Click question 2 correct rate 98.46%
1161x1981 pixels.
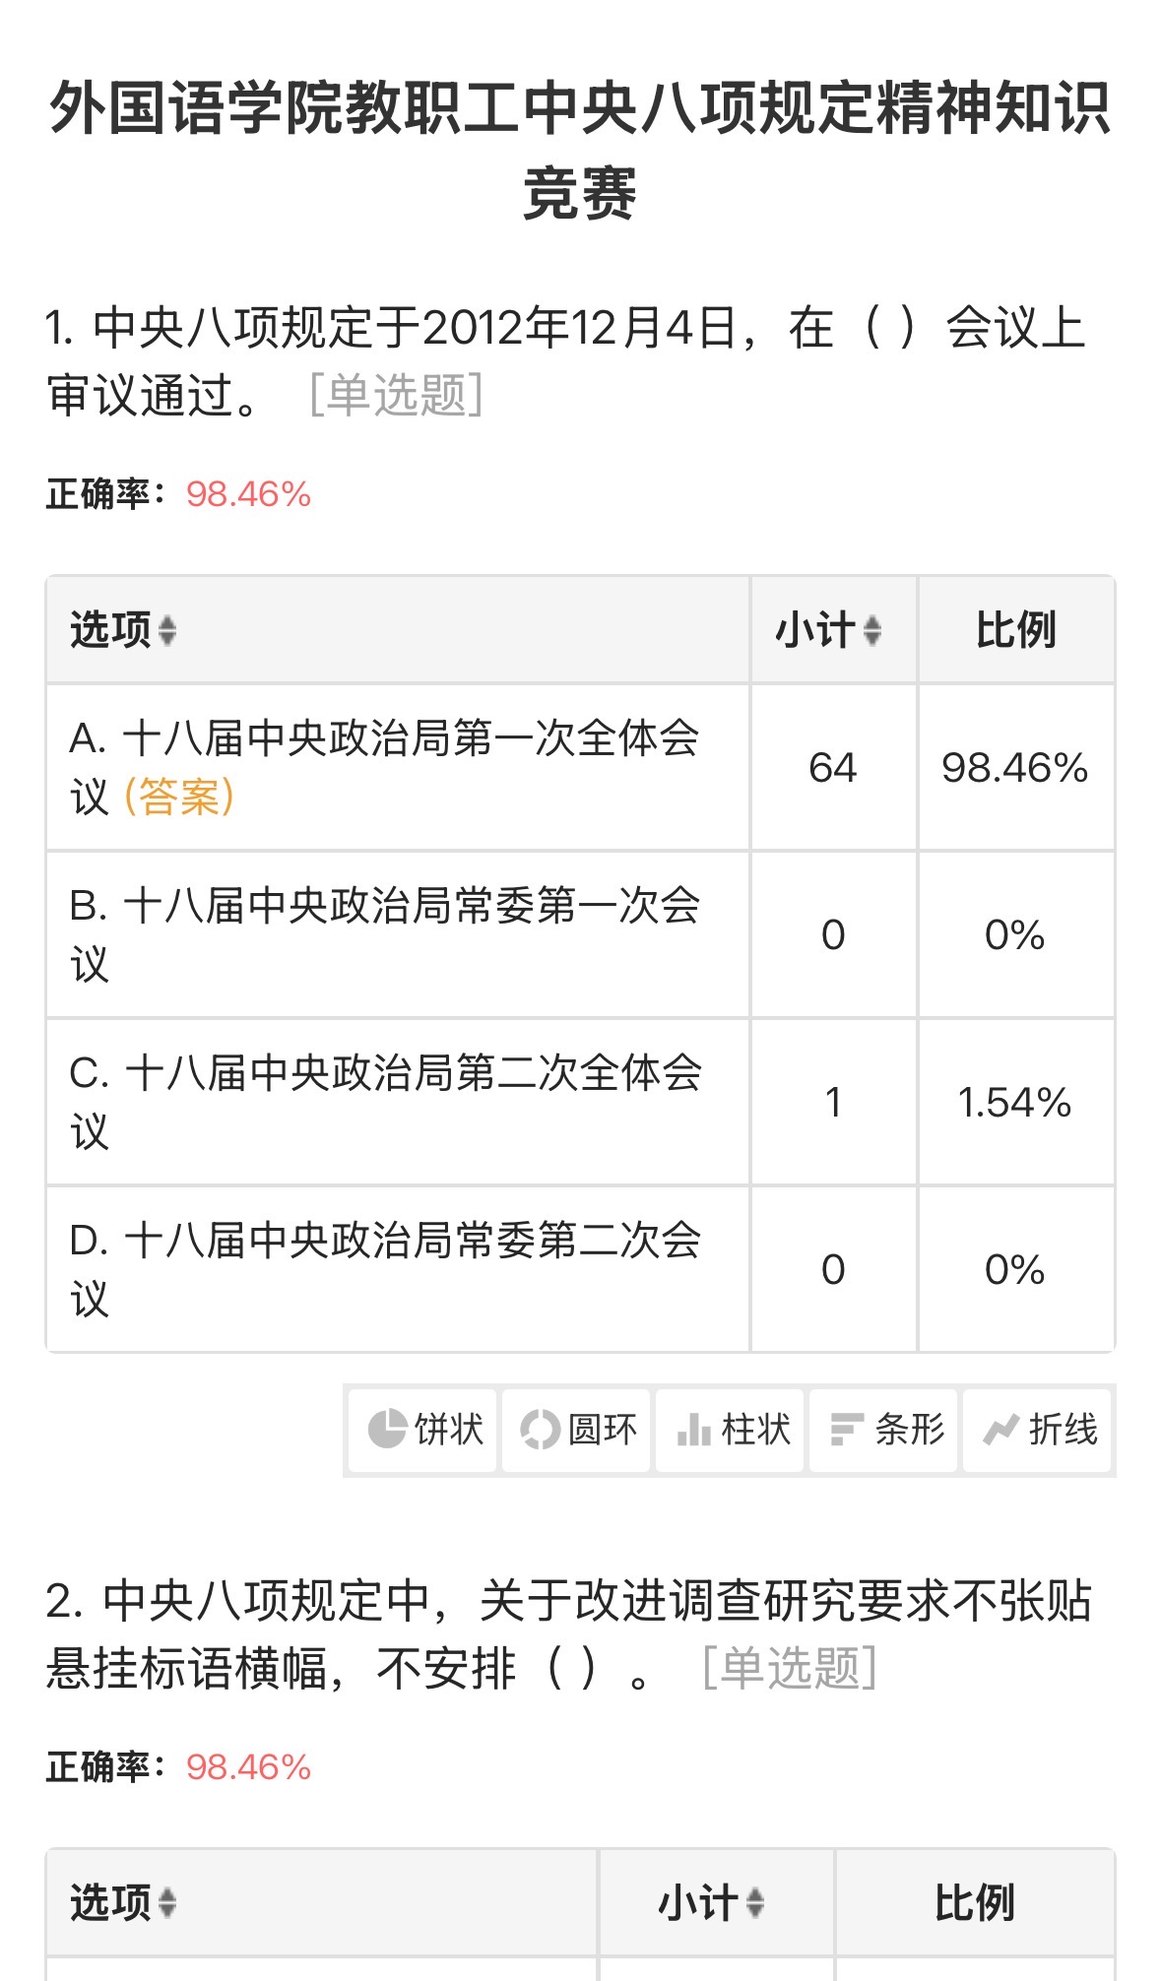pyautogui.click(x=248, y=1767)
